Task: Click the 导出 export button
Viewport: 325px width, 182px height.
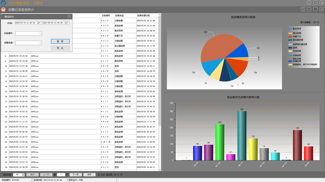Action: [x=60, y=48]
